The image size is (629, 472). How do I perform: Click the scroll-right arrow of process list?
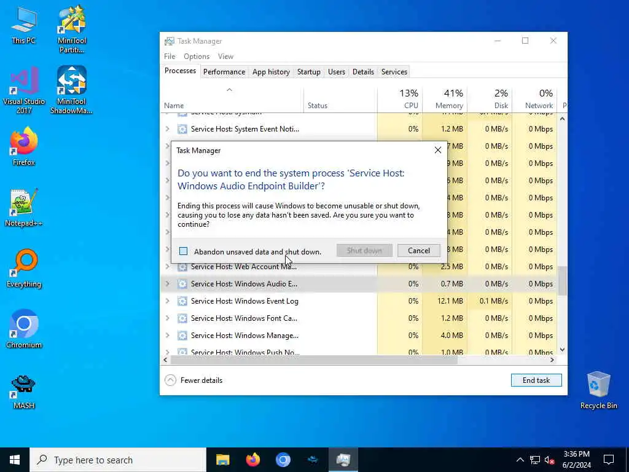(552, 360)
